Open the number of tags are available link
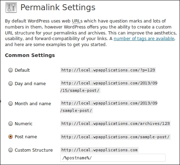The width and height of the screenshot is (180, 165). (x=144, y=39)
